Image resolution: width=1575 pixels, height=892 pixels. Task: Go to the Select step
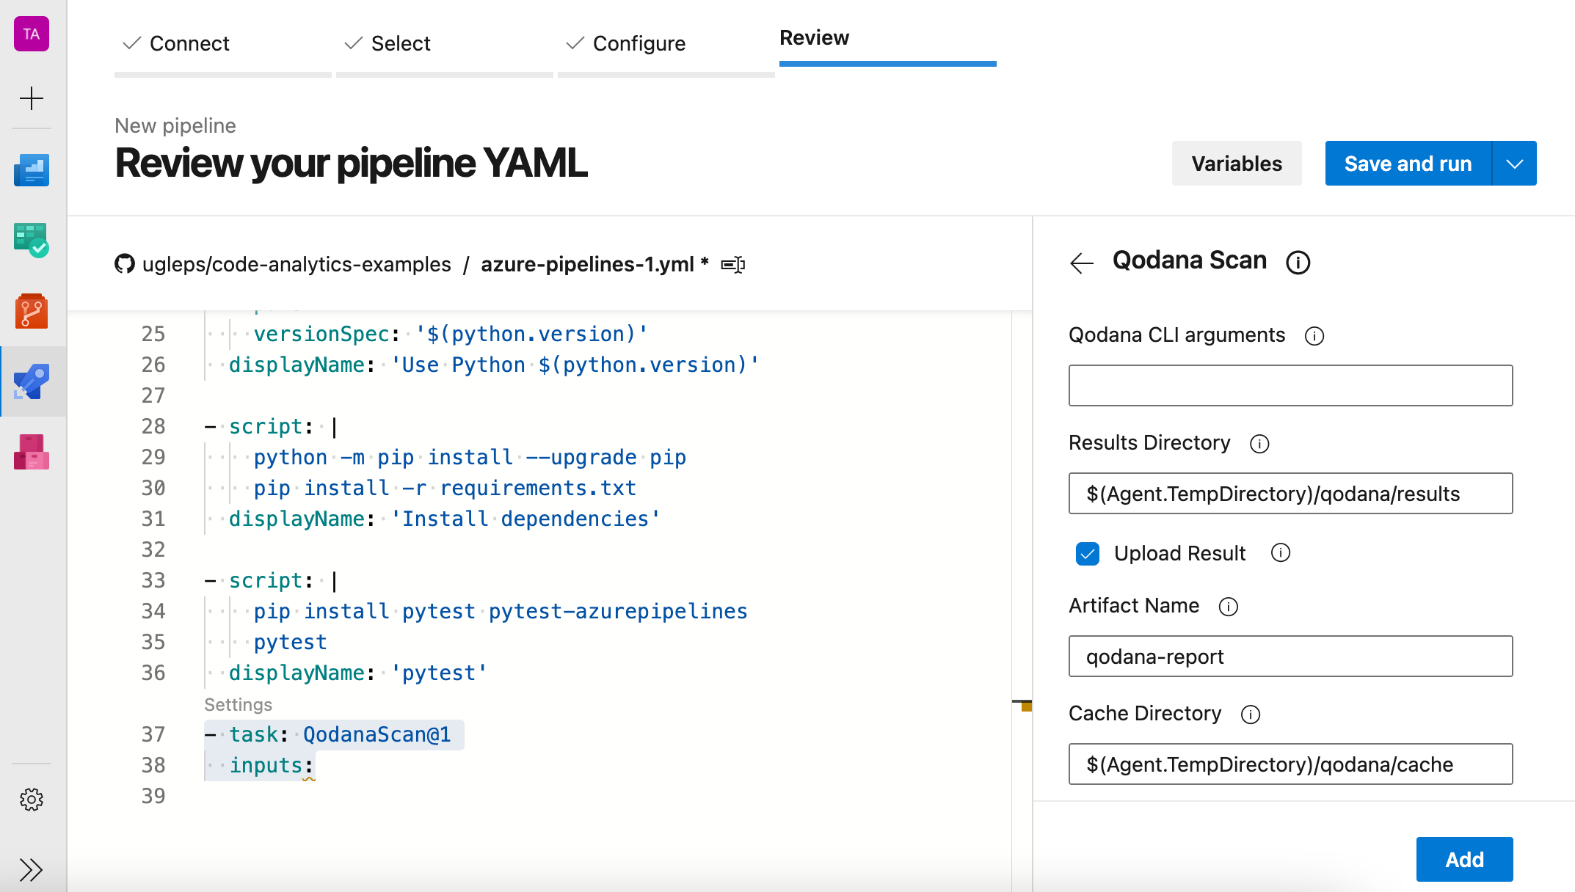pyautogui.click(x=401, y=43)
